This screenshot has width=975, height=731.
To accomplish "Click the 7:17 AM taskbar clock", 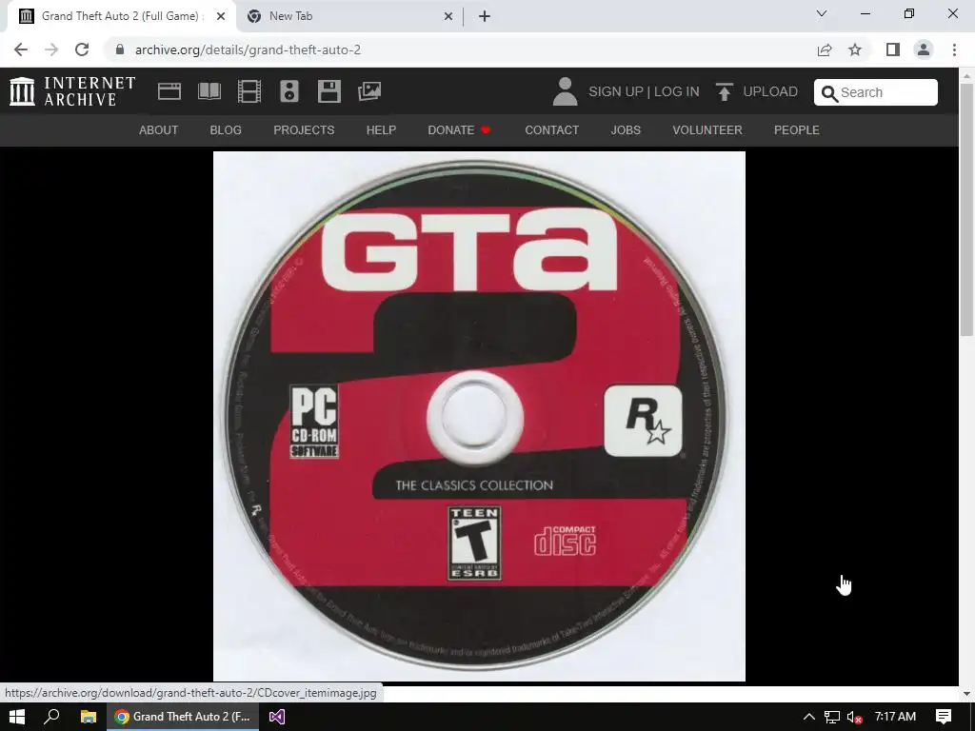I will tap(895, 717).
